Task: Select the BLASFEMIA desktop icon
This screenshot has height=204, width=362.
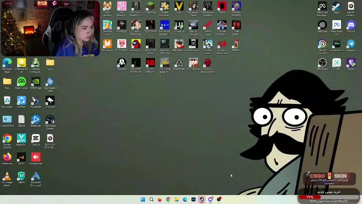Action: click(x=179, y=65)
